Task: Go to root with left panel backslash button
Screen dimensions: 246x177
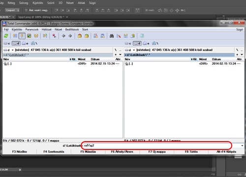Action: point(116,50)
